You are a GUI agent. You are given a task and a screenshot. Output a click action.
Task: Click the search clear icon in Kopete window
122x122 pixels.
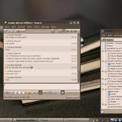(x=104, y=40)
